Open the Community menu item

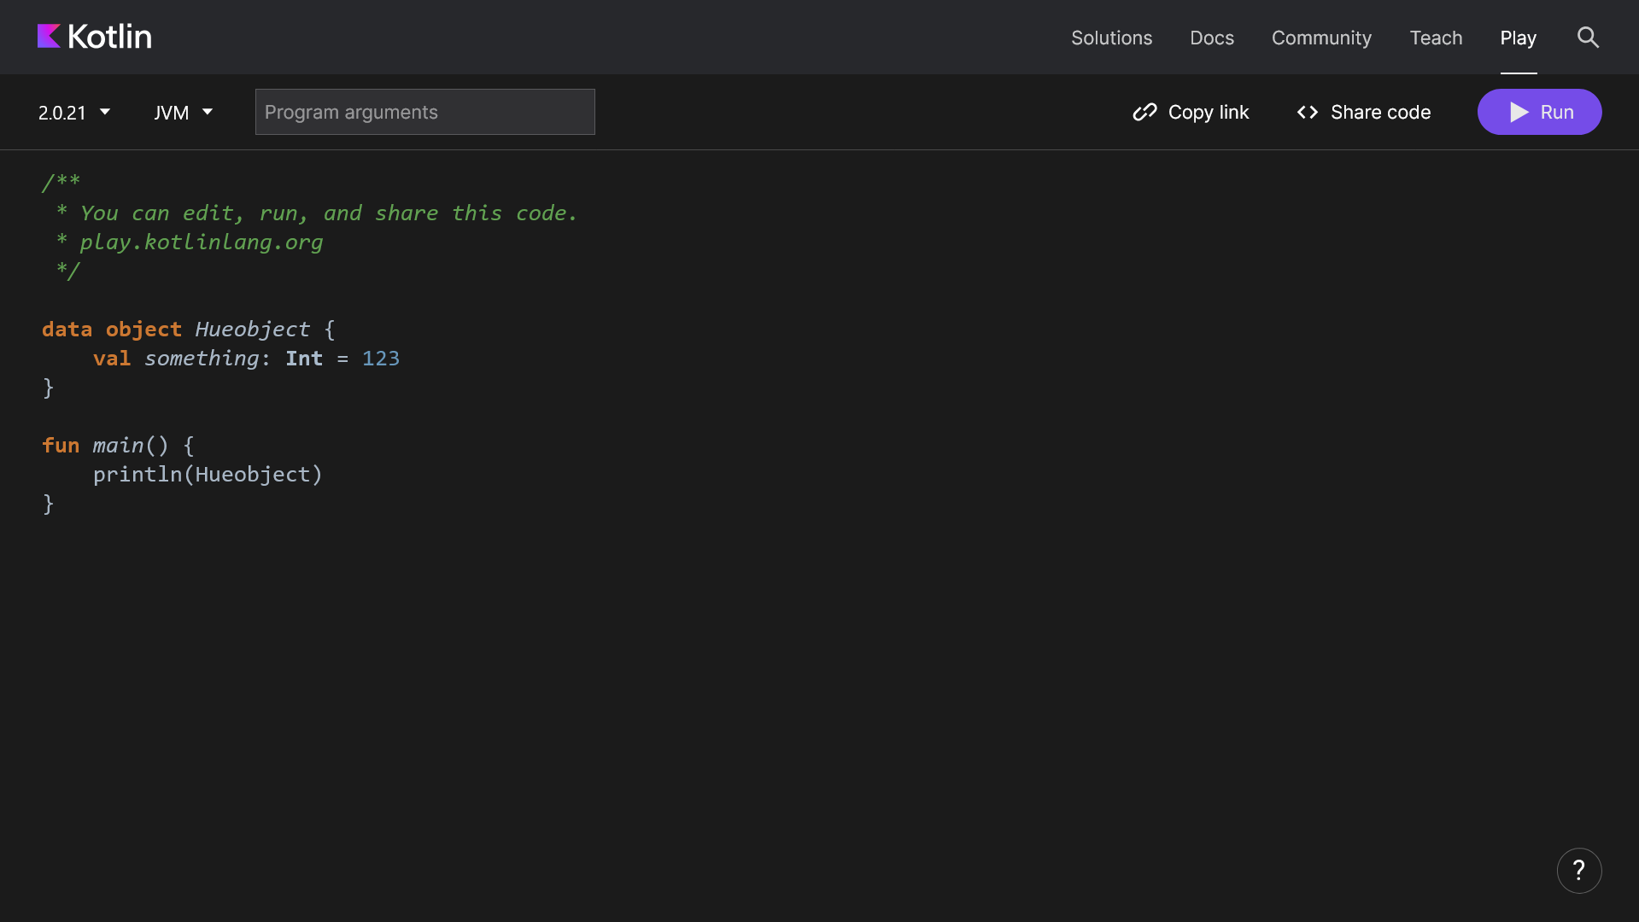pyautogui.click(x=1321, y=38)
